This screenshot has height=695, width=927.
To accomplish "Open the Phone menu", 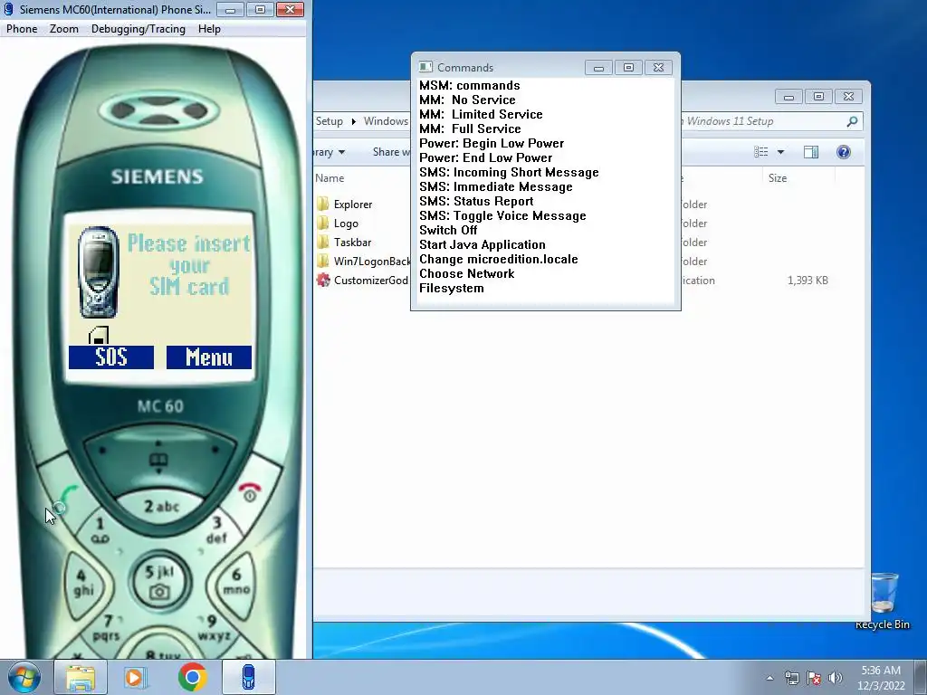I will (x=22, y=29).
